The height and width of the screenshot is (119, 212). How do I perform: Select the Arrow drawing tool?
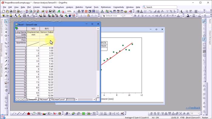tap(6, 61)
